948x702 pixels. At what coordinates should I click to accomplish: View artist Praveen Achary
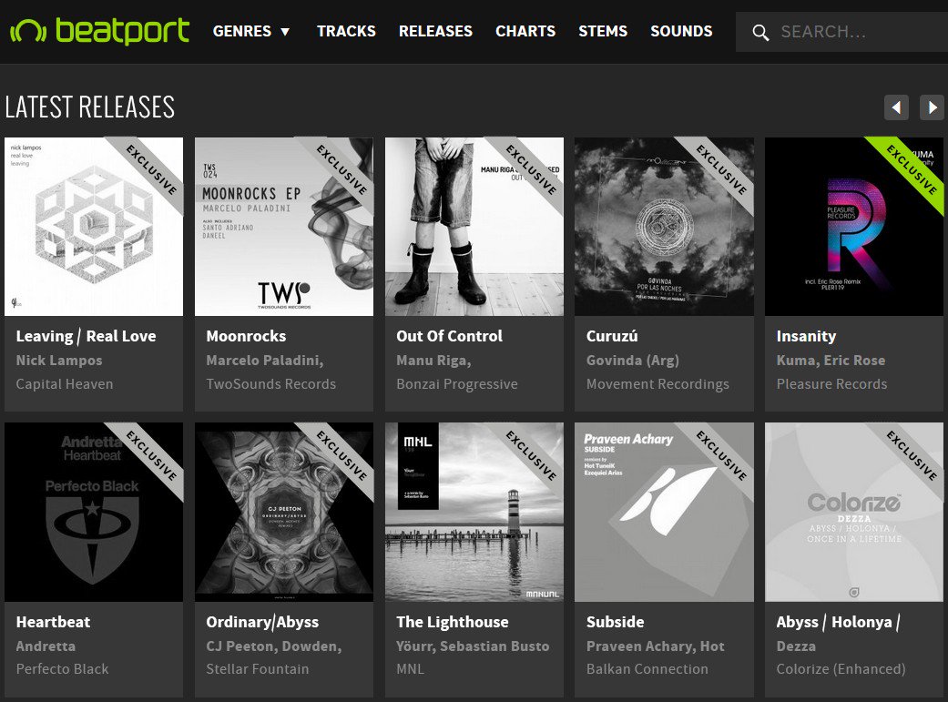(x=640, y=646)
